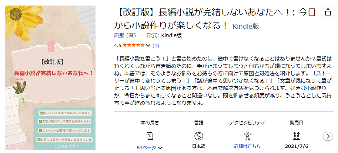Screen dimensions: 338x153
Task: Click the calendar release date icon
Action: pyautogui.click(x=297, y=136)
